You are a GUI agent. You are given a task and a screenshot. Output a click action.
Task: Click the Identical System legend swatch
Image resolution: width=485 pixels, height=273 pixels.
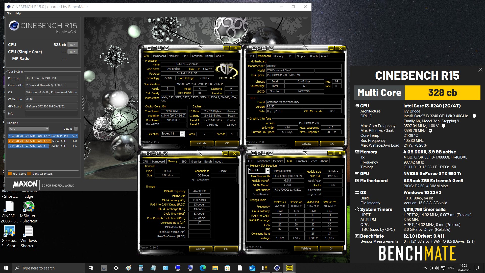point(29,174)
